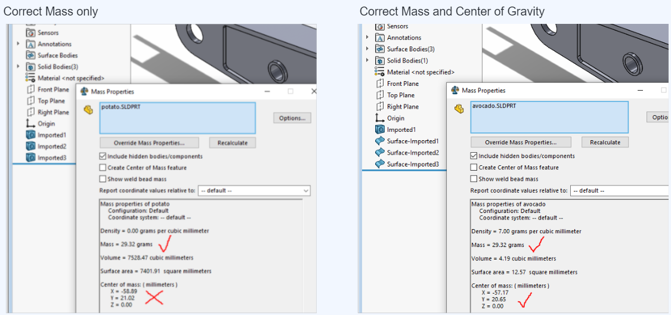Click Right Plane icon in potato tree
Image resolution: width=671 pixels, height=315 pixels.
coord(30,112)
